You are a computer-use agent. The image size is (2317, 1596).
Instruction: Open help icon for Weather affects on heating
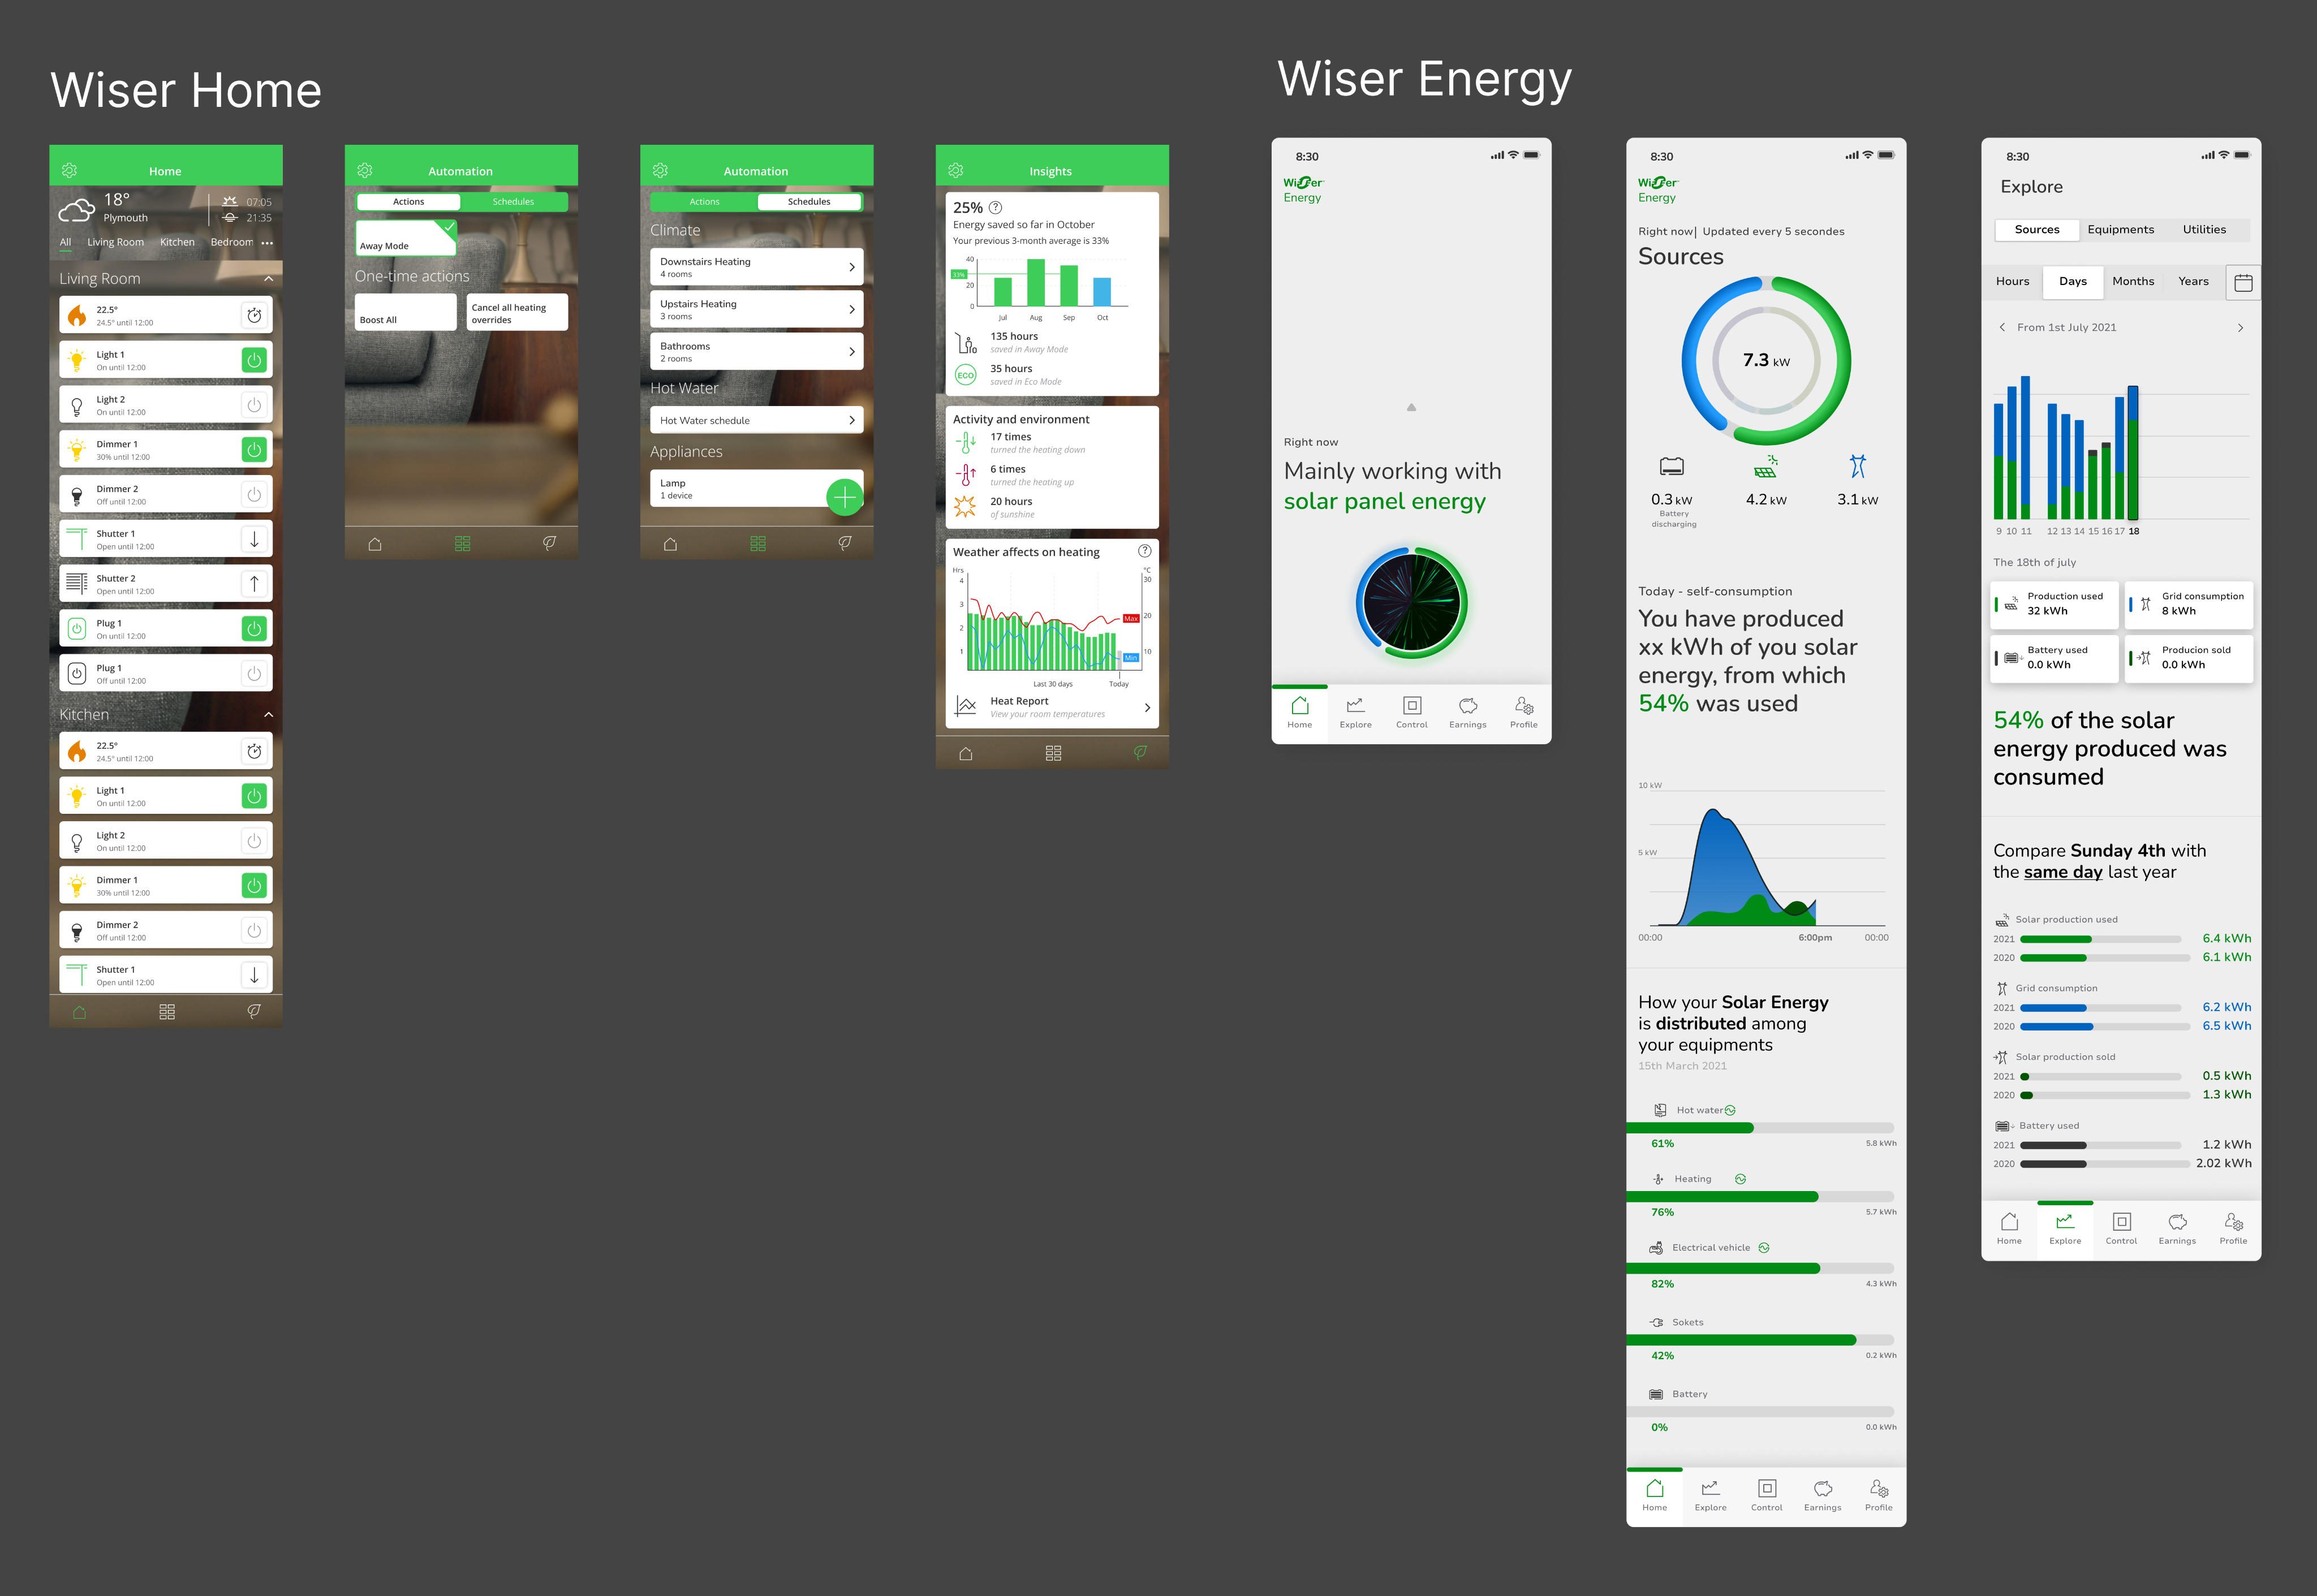click(x=1145, y=551)
